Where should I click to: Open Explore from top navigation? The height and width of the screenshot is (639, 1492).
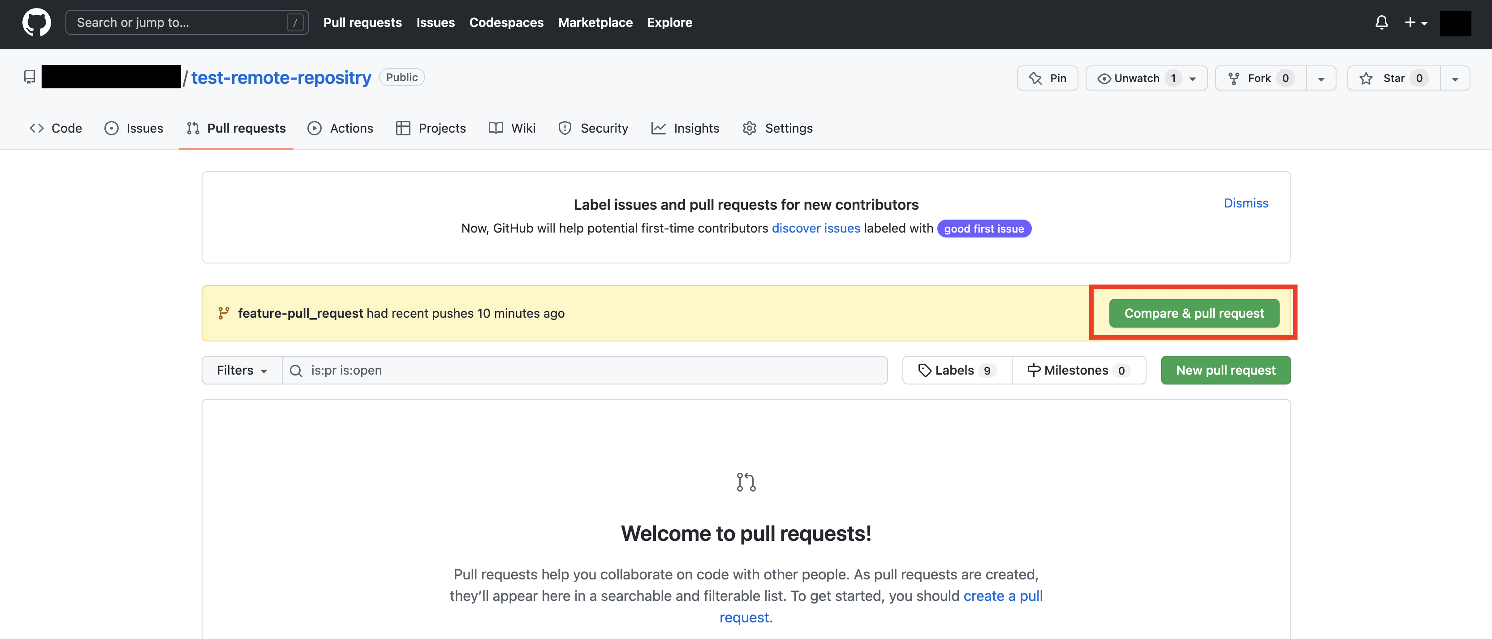[669, 22]
